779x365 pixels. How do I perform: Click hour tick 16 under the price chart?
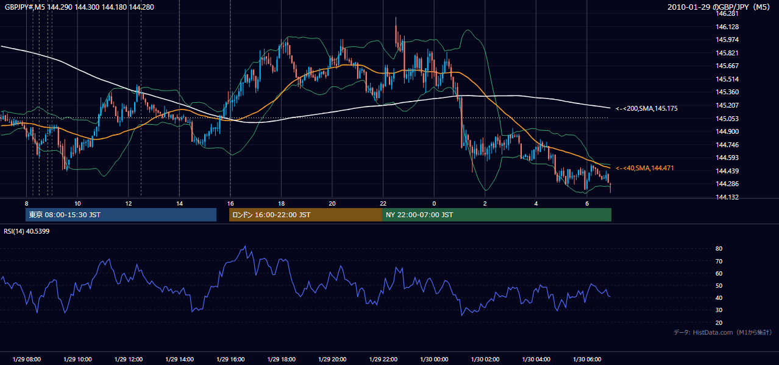click(230, 203)
